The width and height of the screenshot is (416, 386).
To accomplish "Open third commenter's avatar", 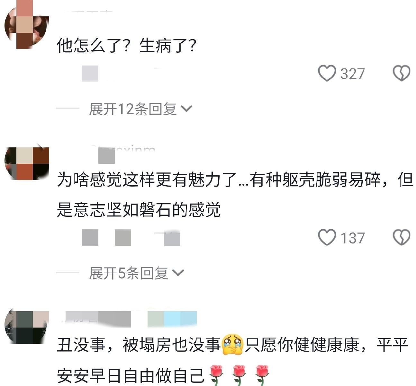I will (27, 327).
